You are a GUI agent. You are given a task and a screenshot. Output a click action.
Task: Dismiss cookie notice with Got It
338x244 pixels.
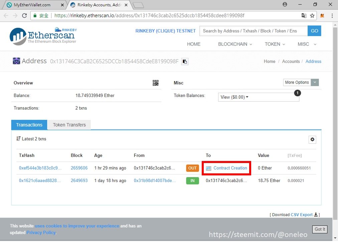(320, 229)
